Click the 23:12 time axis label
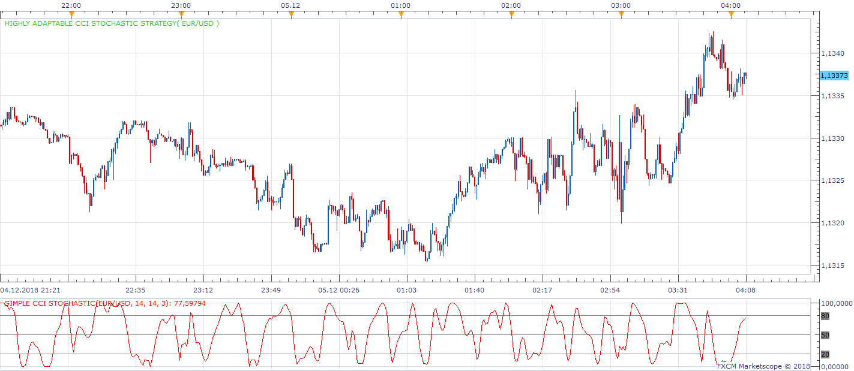 [203, 290]
